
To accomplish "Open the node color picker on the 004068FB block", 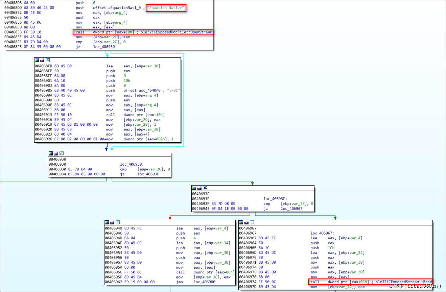I will coord(37,60).
